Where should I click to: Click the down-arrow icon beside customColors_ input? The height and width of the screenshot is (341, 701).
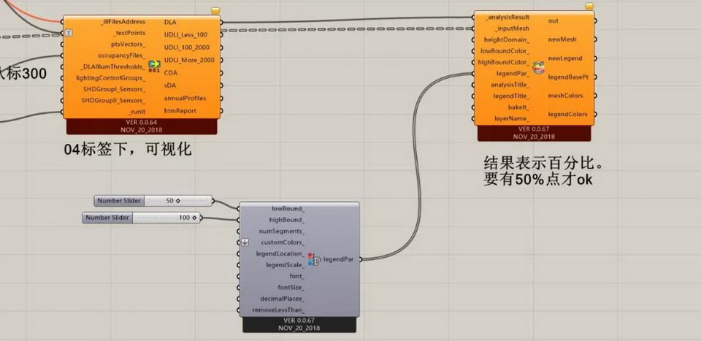[245, 242]
